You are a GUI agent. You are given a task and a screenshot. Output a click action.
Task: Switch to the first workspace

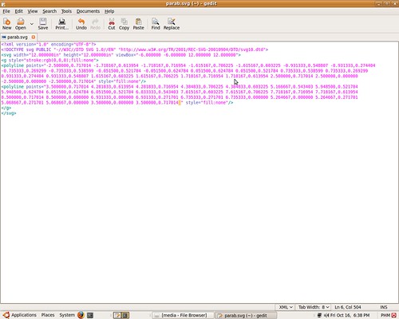(x=117, y=315)
